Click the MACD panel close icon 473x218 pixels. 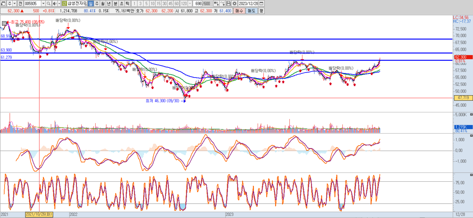[x=471, y=136]
